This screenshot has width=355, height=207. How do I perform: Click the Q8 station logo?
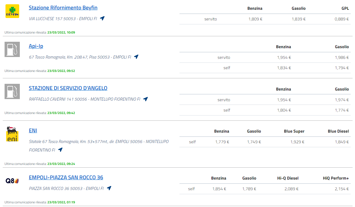coord(12,181)
